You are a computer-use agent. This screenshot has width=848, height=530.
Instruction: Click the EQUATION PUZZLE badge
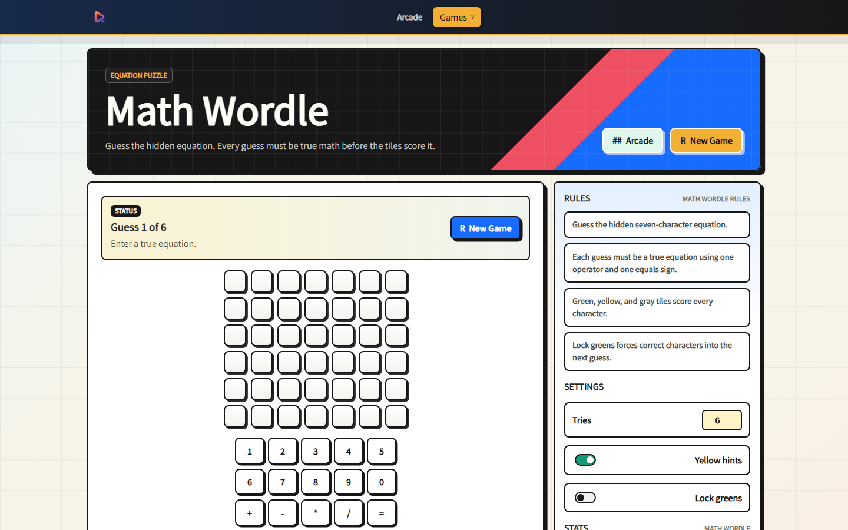point(139,75)
